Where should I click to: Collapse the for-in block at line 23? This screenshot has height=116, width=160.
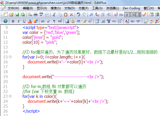[x=10, y=96]
